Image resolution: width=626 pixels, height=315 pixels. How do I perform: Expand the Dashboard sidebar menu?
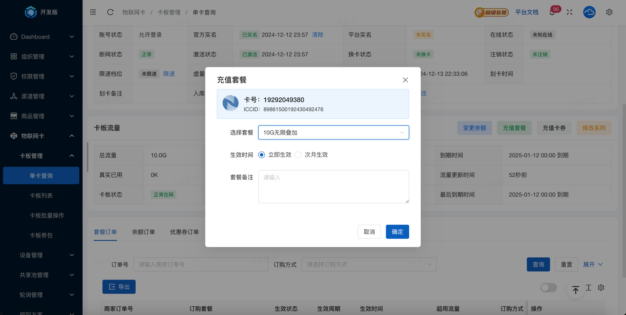pyautogui.click(x=41, y=37)
